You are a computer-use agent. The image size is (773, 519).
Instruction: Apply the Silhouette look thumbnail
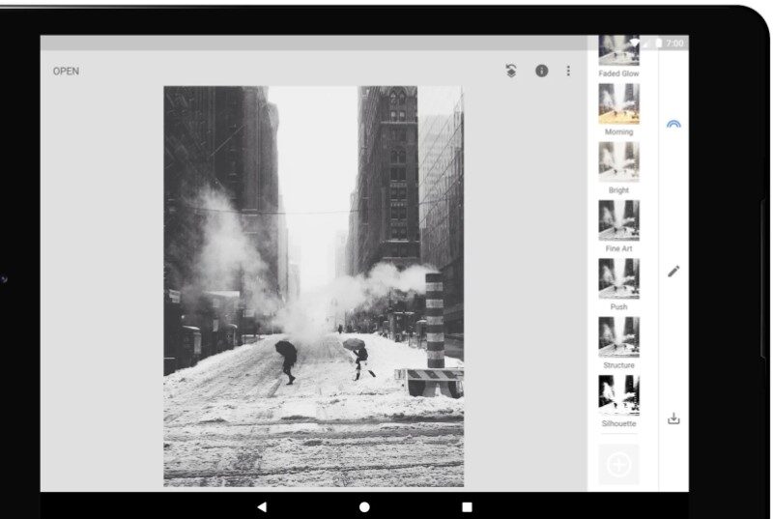tap(618, 395)
